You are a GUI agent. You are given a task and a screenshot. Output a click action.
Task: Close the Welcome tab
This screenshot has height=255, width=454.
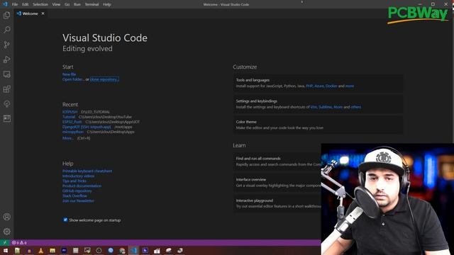[x=43, y=13]
